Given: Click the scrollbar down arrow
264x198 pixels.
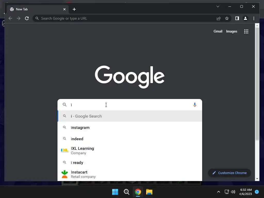Looking at the screenshot, I should tap(257, 179).
